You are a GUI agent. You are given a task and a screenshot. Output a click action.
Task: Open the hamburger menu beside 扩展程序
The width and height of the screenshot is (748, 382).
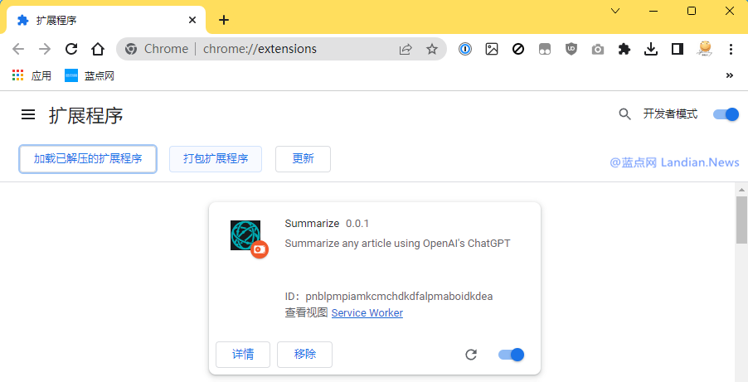click(28, 115)
